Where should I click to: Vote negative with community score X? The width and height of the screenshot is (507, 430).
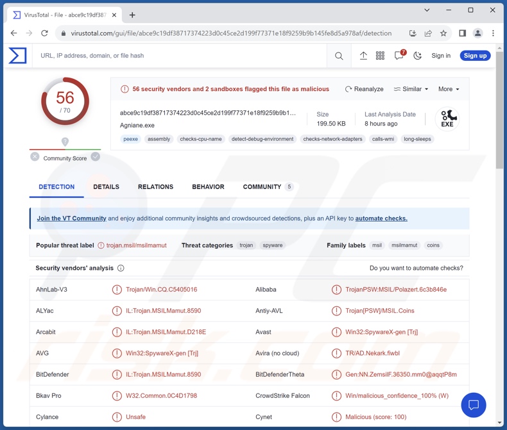[35, 156]
